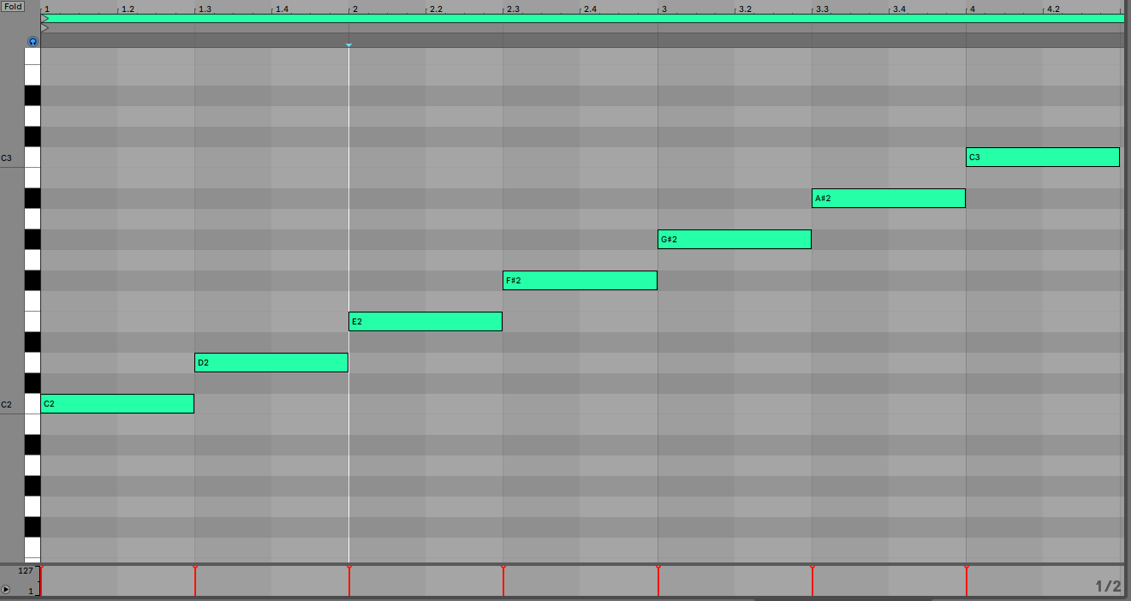Image resolution: width=1131 pixels, height=601 pixels.
Task: Click ruler position 2.3
Action: [513, 9]
